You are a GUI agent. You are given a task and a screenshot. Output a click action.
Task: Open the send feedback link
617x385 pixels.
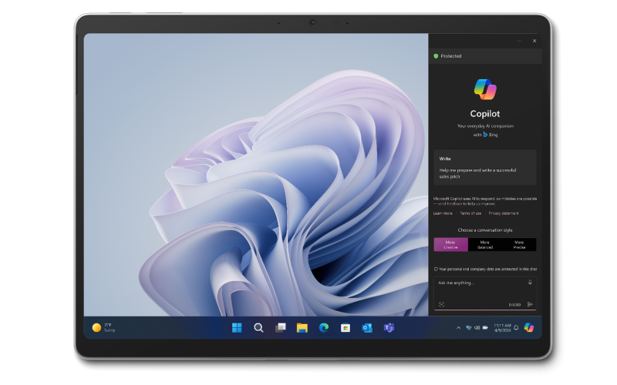click(450, 204)
